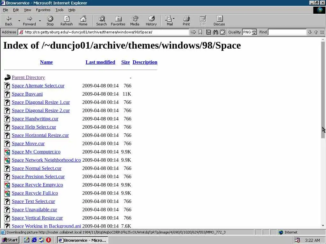This screenshot has height=244, width=326.
Task: Open the Tools menu
Action: point(59,10)
